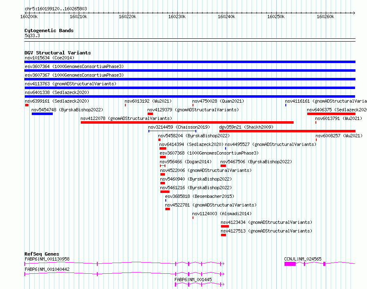The width and height of the screenshot is (367, 289).
Task: Click nsv956466 (Dogan2014) label
Action: [x=186, y=162]
